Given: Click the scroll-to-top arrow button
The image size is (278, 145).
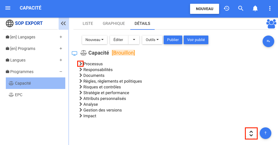Looking at the screenshot, I should (x=265, y=133).
